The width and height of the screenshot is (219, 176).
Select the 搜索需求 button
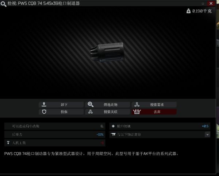tap(154, 105)
